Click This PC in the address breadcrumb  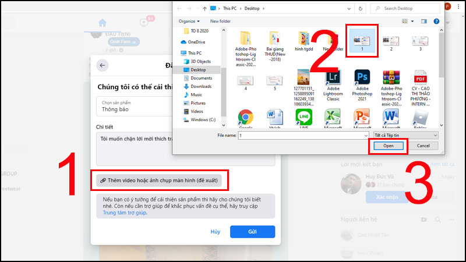[x=230, y=8]
